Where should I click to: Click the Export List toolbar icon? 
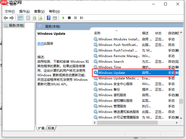pos(41,18)
